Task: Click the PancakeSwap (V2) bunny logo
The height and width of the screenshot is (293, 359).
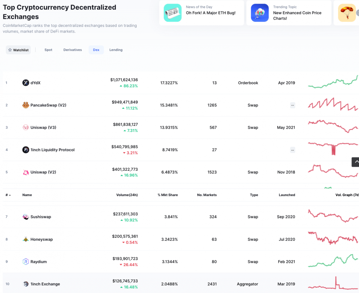Action: (25, 105)
